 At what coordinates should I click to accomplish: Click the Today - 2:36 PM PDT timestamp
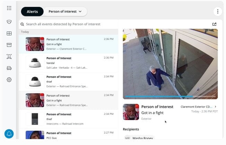[x=205, y=111]
